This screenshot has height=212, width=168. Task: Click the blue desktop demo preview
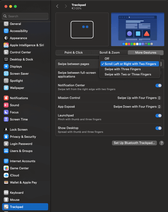pos(138,29)
